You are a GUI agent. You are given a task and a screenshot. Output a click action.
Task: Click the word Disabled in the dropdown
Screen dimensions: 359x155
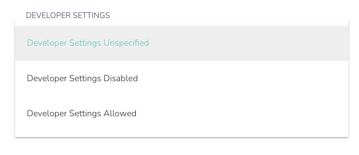(121, 78)
